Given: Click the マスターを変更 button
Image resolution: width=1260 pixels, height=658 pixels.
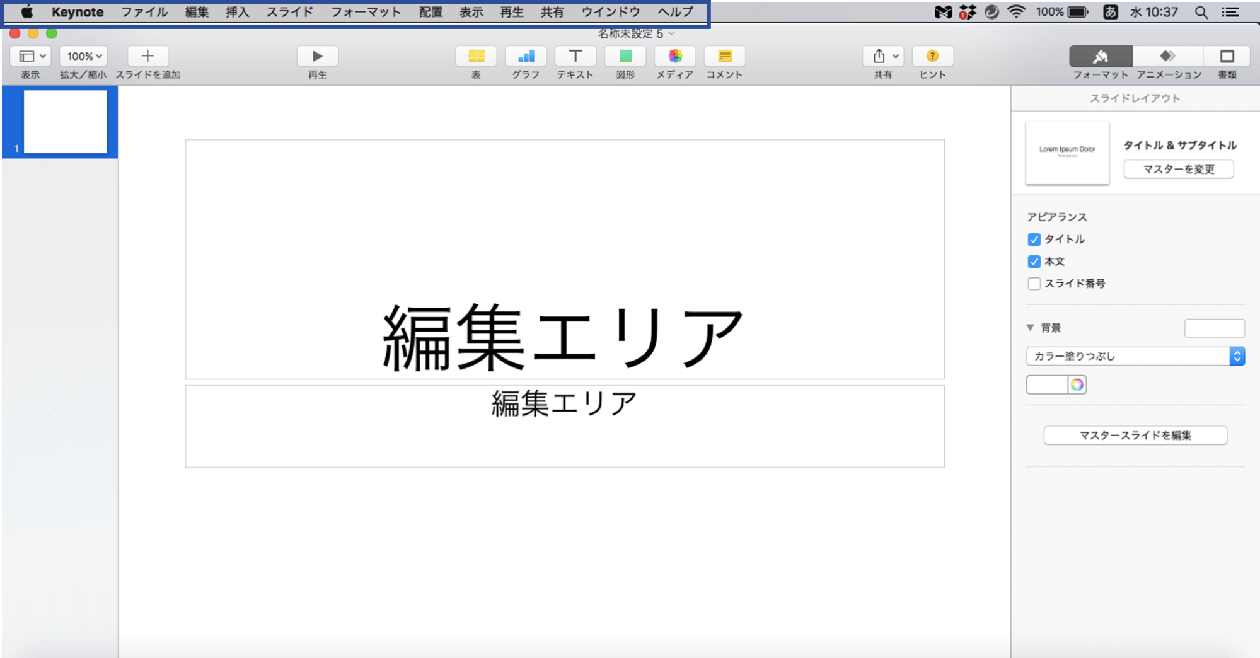Looking at the screenshot, I should (1179, 170).
